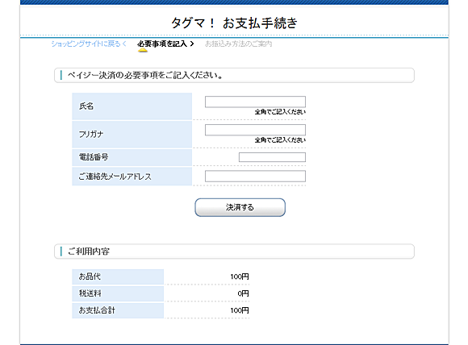
Task: Click the ご連絡先メールアドレス label cell
Action: coord(132,177)
